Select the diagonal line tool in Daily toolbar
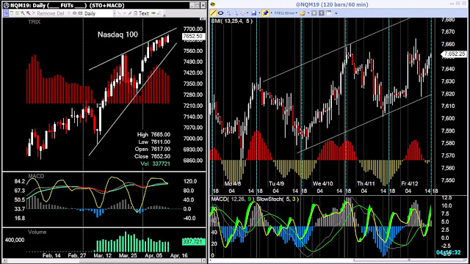Viewport: 470px width, 264px height. coord(119,13)
